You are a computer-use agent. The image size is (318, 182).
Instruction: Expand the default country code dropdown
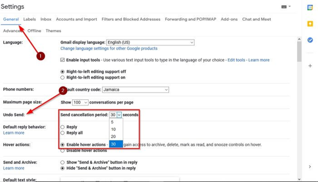click(x=136, y=90)
